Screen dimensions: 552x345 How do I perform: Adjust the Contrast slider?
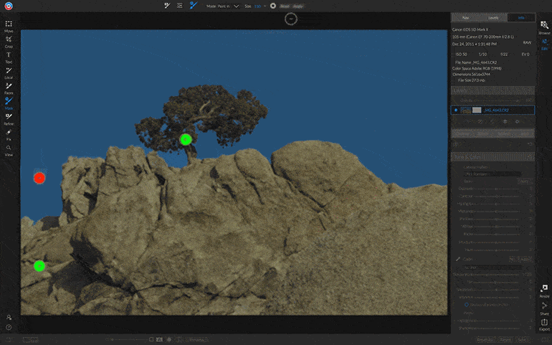pyautogui.click(x=497, y=196)
